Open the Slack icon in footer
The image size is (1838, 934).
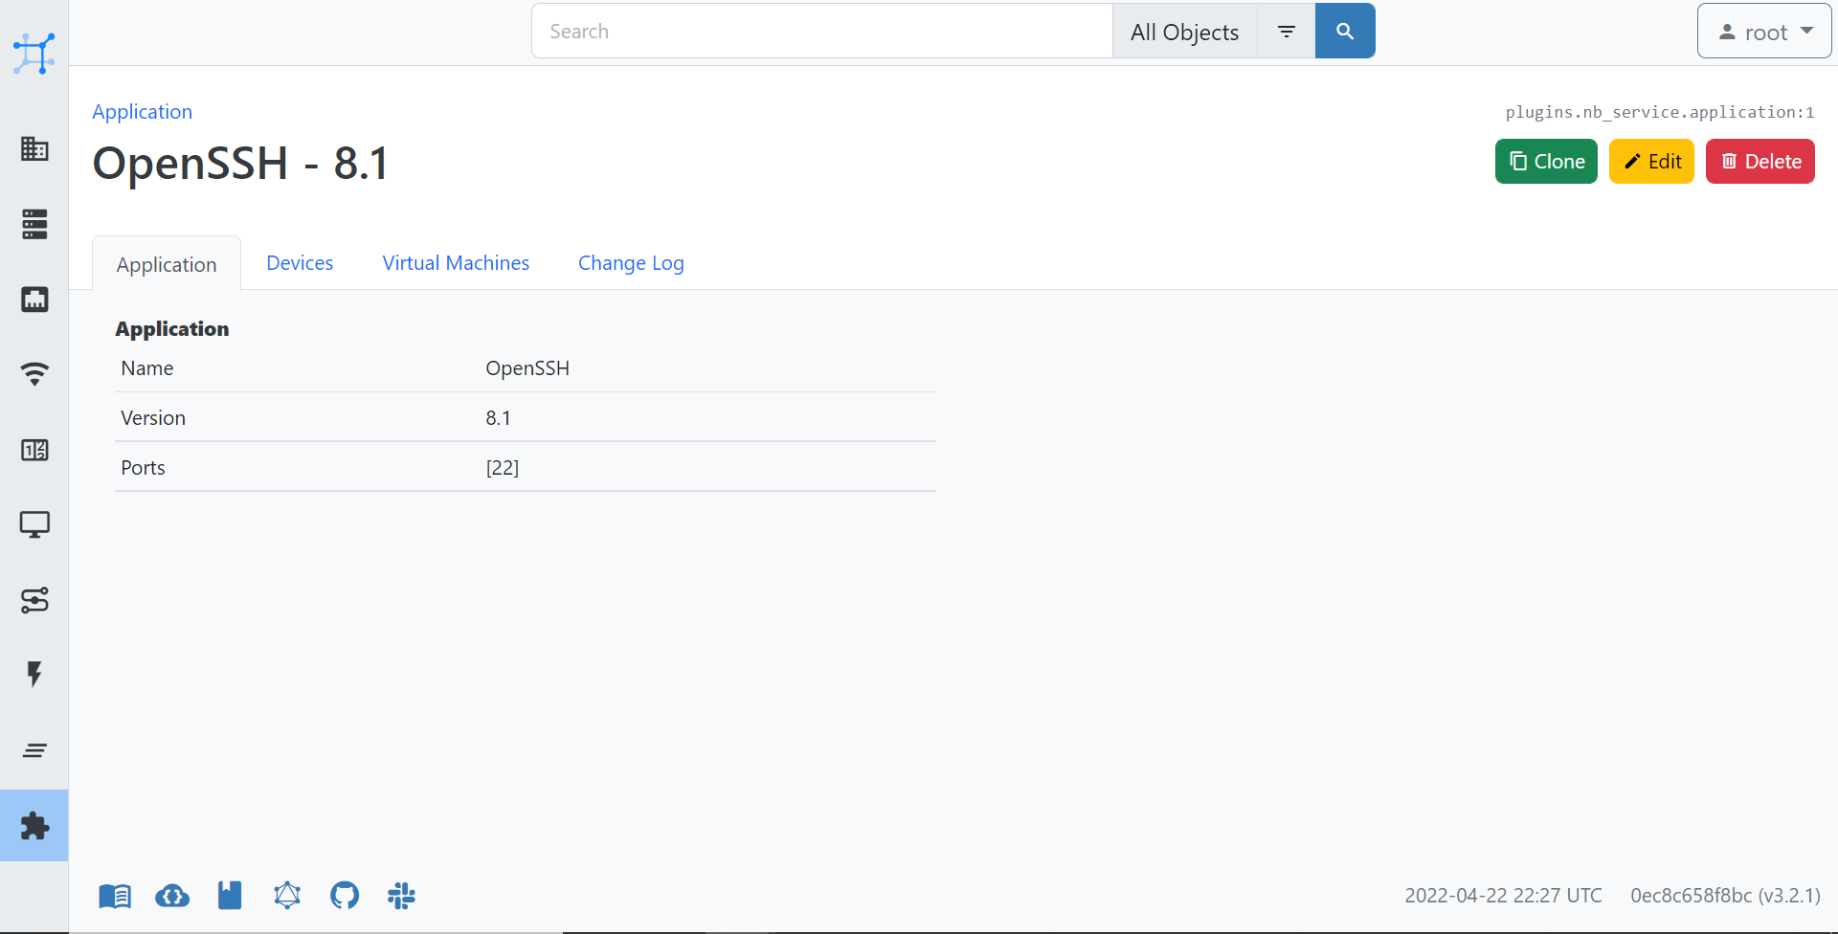click(x=402, y=896)
